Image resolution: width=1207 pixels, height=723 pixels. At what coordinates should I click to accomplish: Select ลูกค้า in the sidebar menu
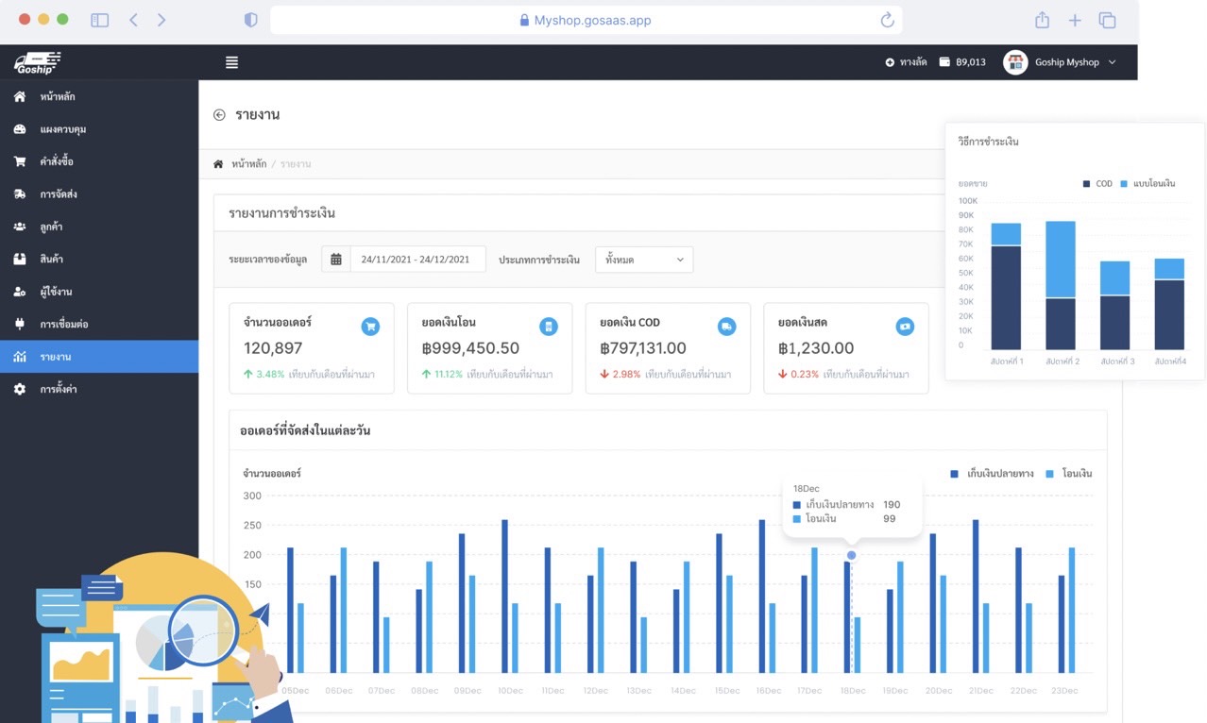(51, 227)
